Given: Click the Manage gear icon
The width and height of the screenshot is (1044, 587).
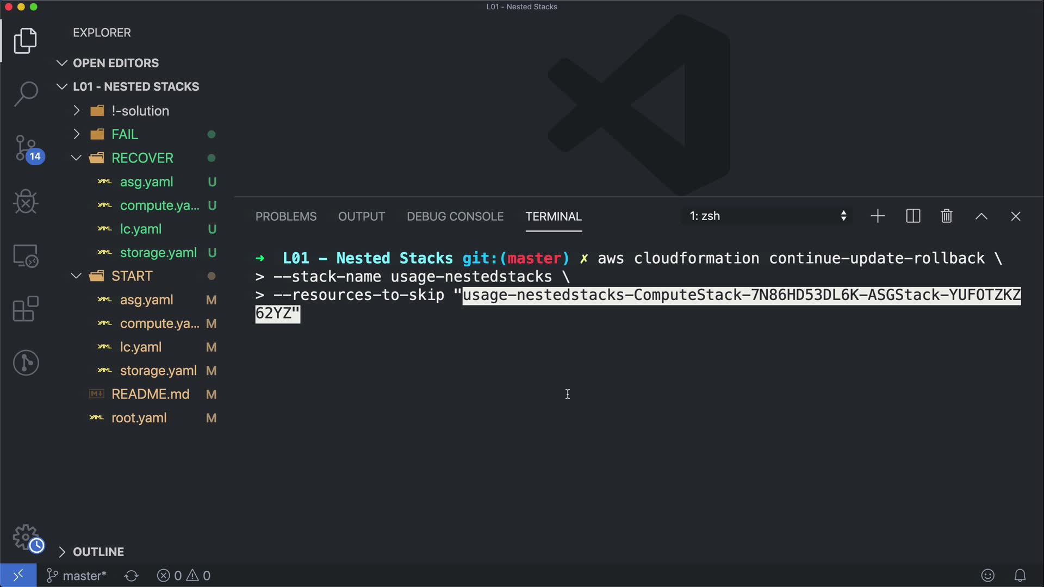Looking at the screenshot, I should 26,537.
